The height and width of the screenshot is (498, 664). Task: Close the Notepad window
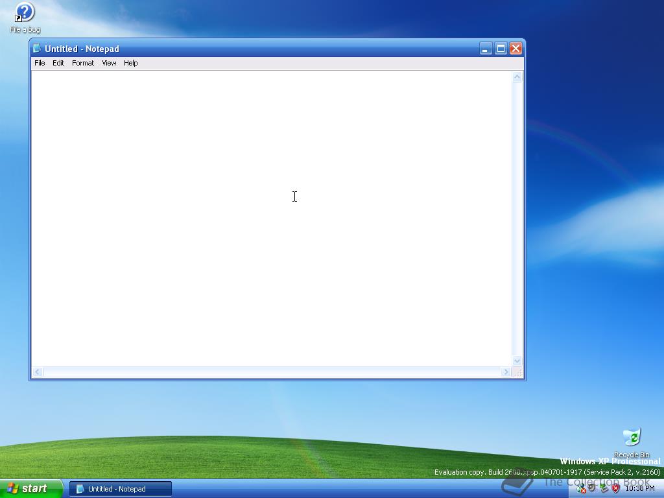(516, 49)
